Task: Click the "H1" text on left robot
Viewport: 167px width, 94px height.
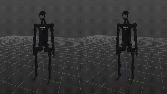Action: pos(42,30)
